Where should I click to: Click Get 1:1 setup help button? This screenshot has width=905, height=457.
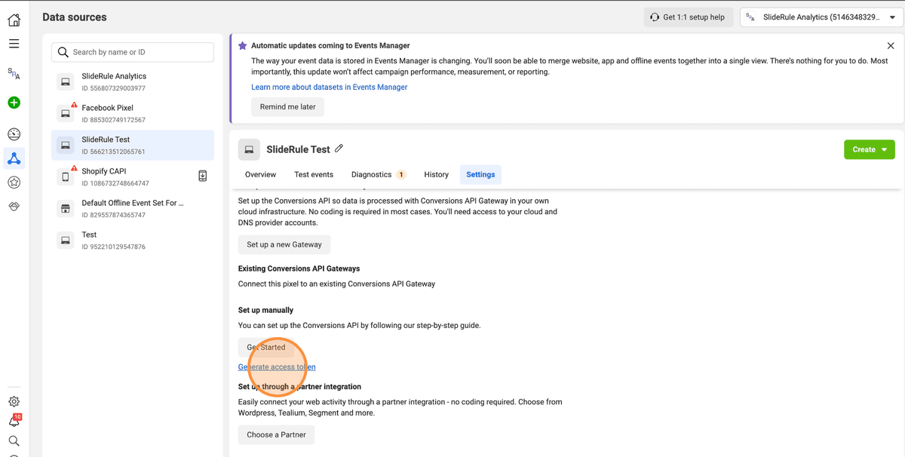[x=689, y=17]
